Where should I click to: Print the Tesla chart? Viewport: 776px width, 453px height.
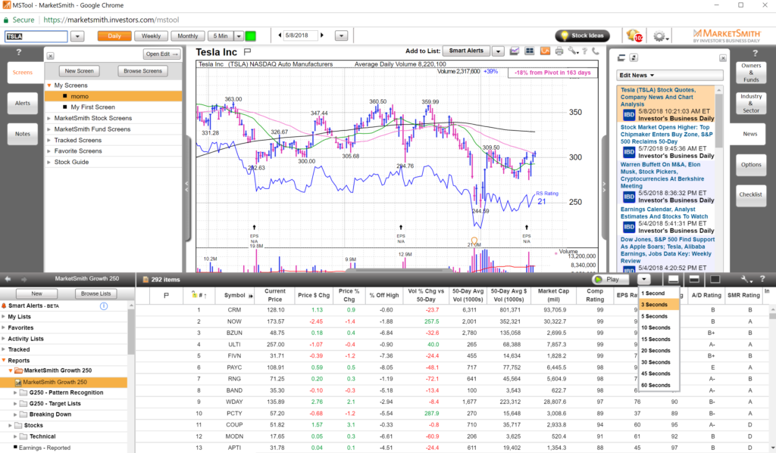tap(559, 51)
